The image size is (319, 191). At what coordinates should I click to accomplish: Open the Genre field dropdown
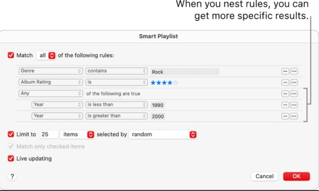click(x=51, y=71)
